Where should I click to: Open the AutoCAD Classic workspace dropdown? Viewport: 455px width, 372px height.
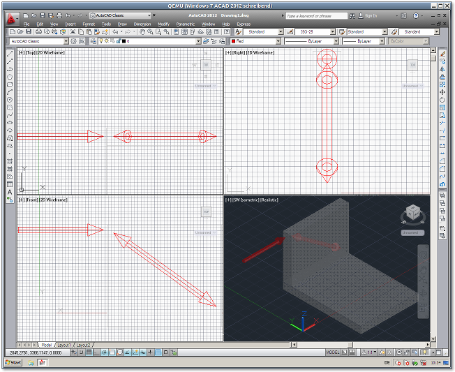pyautogui.click(x=66, y=41)
